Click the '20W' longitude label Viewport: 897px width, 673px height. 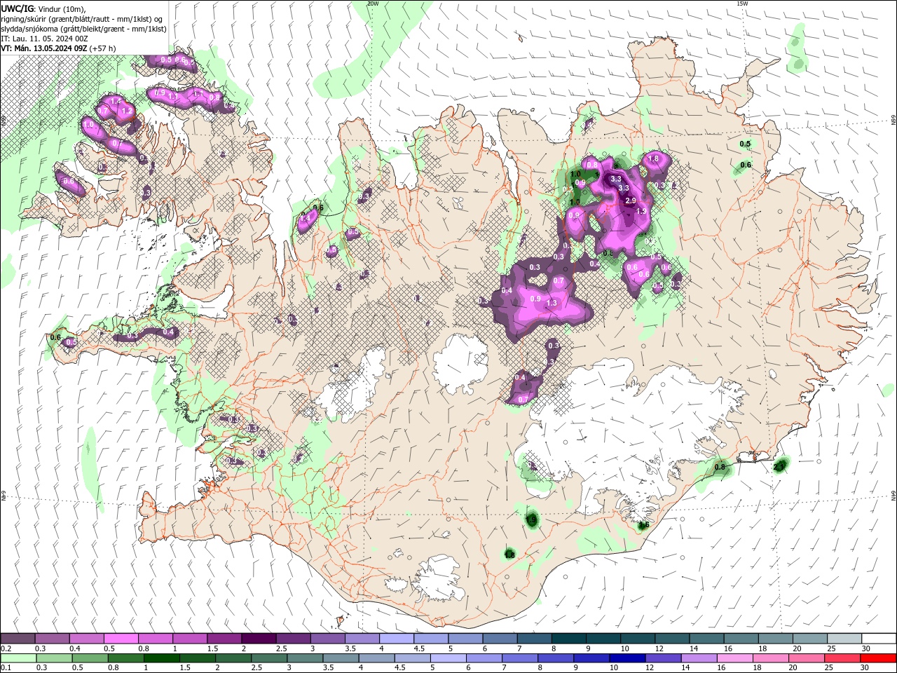[373, 4]
